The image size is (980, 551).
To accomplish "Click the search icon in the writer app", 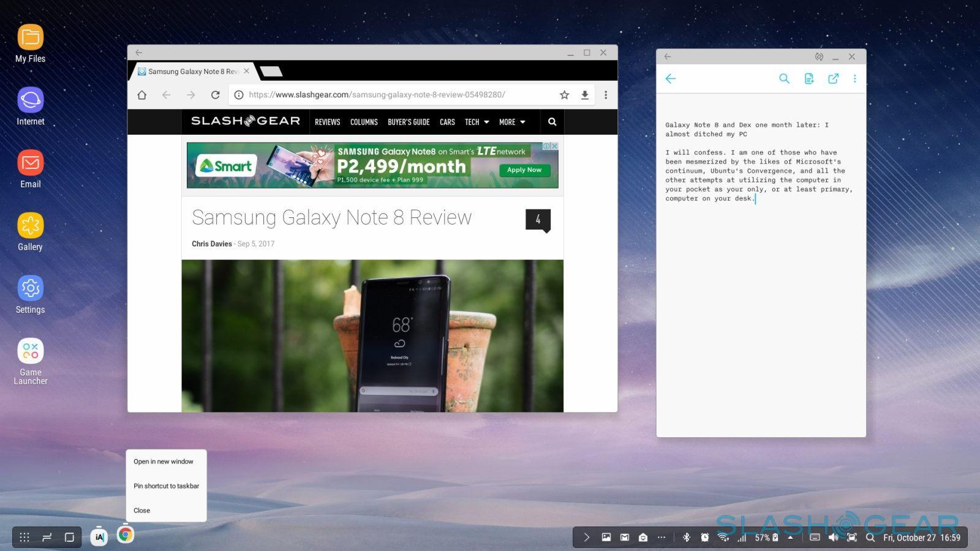I will pos(784,78).
